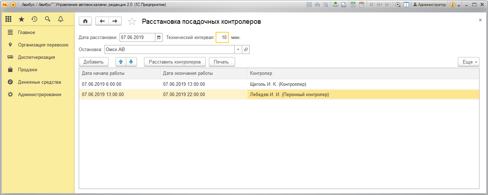Open the Еще menu

point(468,62)
